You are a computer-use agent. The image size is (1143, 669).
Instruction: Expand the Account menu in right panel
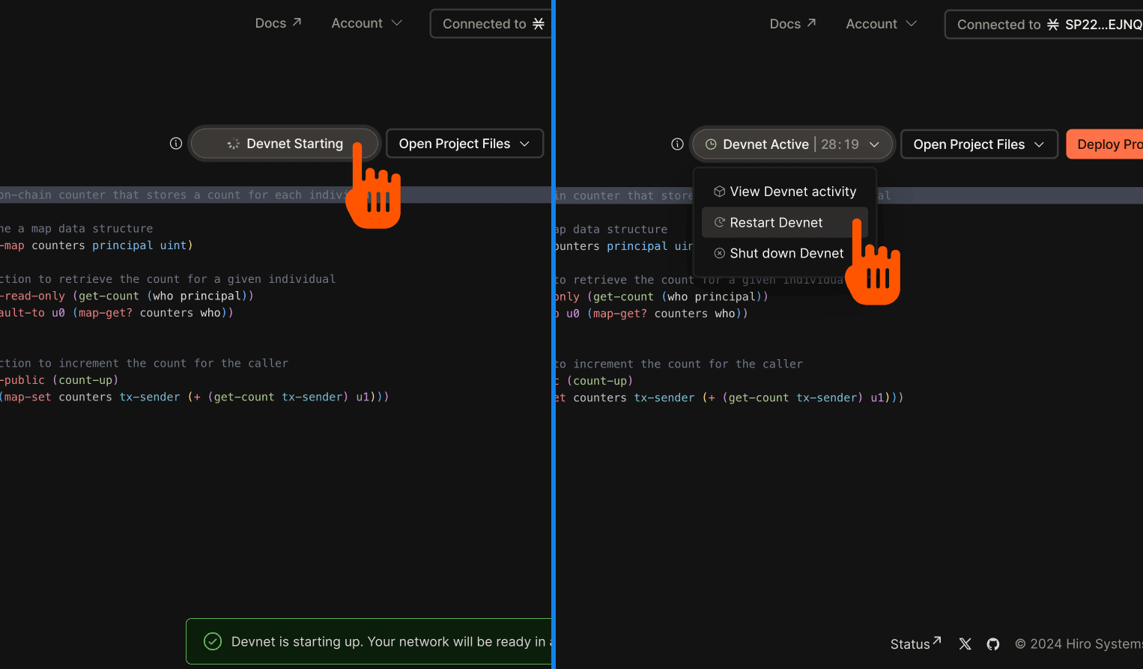882,24
